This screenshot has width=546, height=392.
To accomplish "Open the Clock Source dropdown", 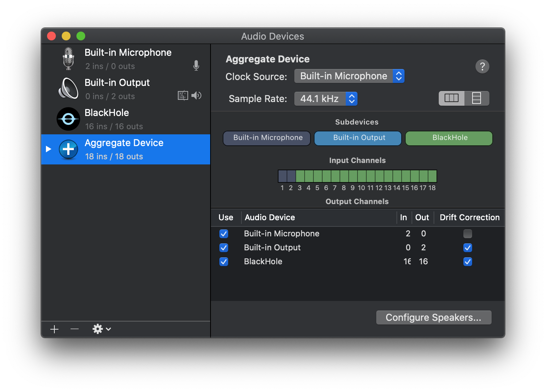I will pos(349,76).
